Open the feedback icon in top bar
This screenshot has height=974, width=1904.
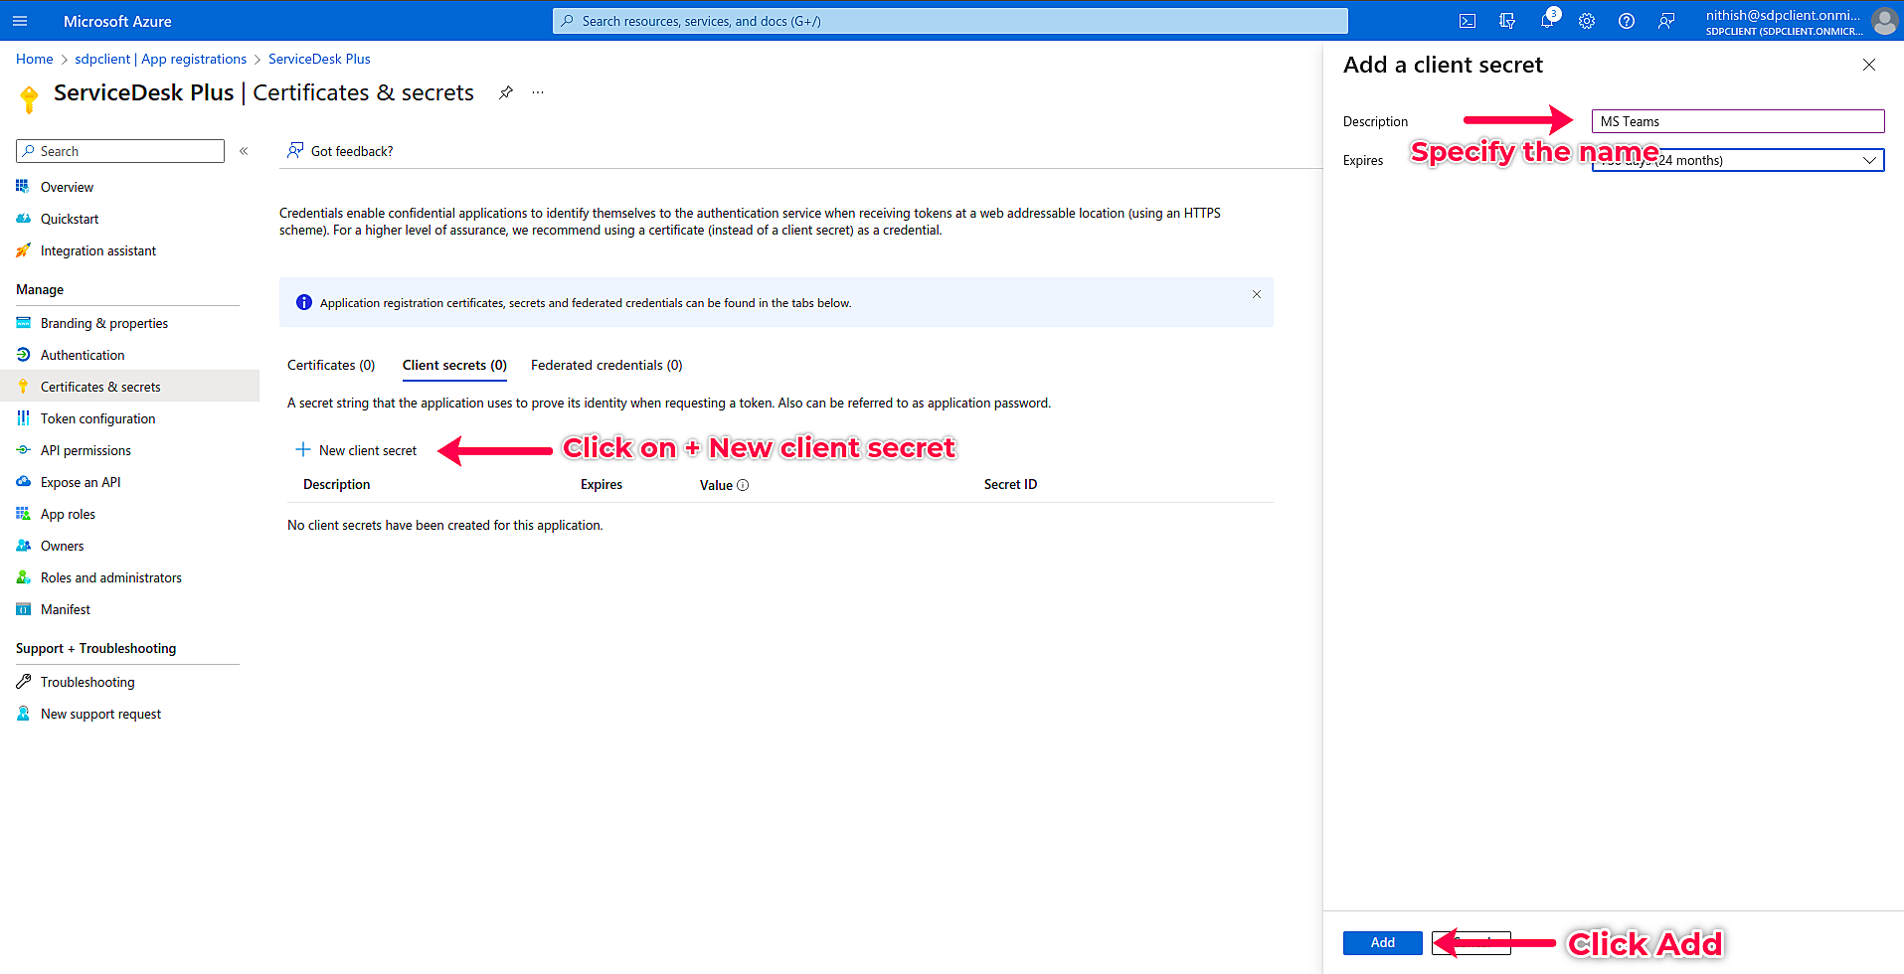click(1666, 21)
